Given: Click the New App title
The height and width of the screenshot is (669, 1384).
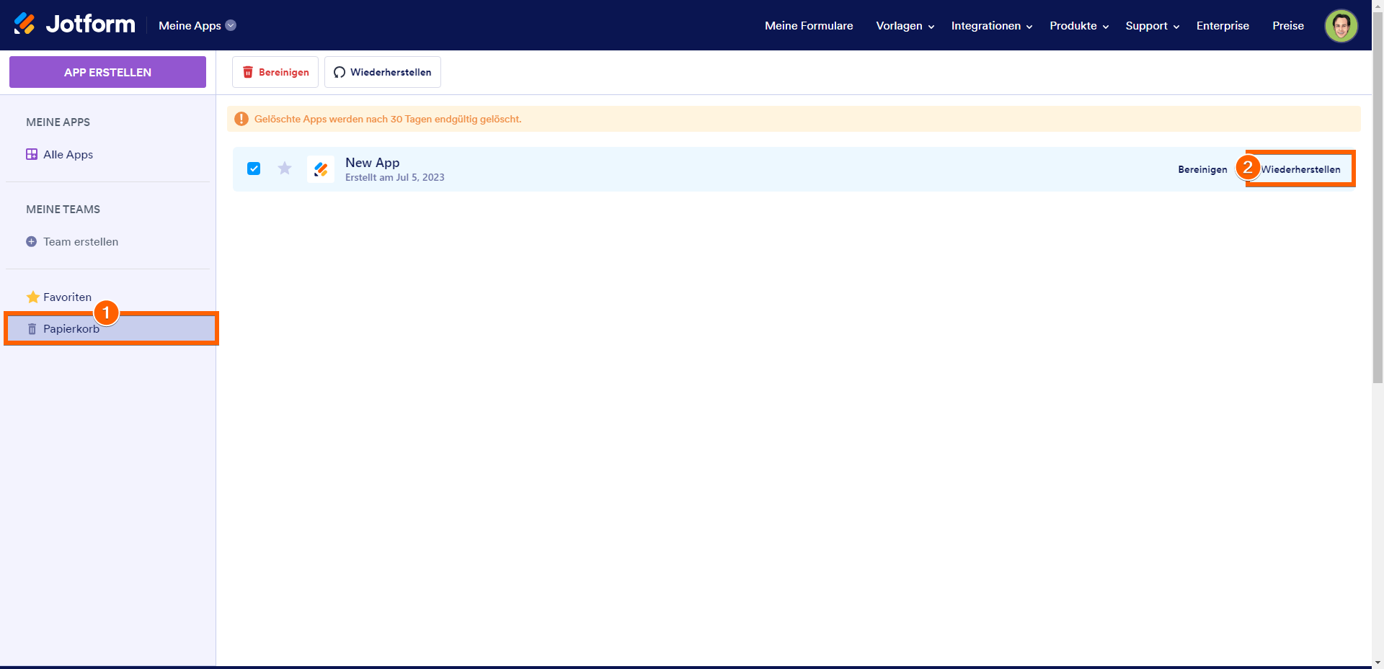Looking at the screenshot, I should tap(372, 163).
